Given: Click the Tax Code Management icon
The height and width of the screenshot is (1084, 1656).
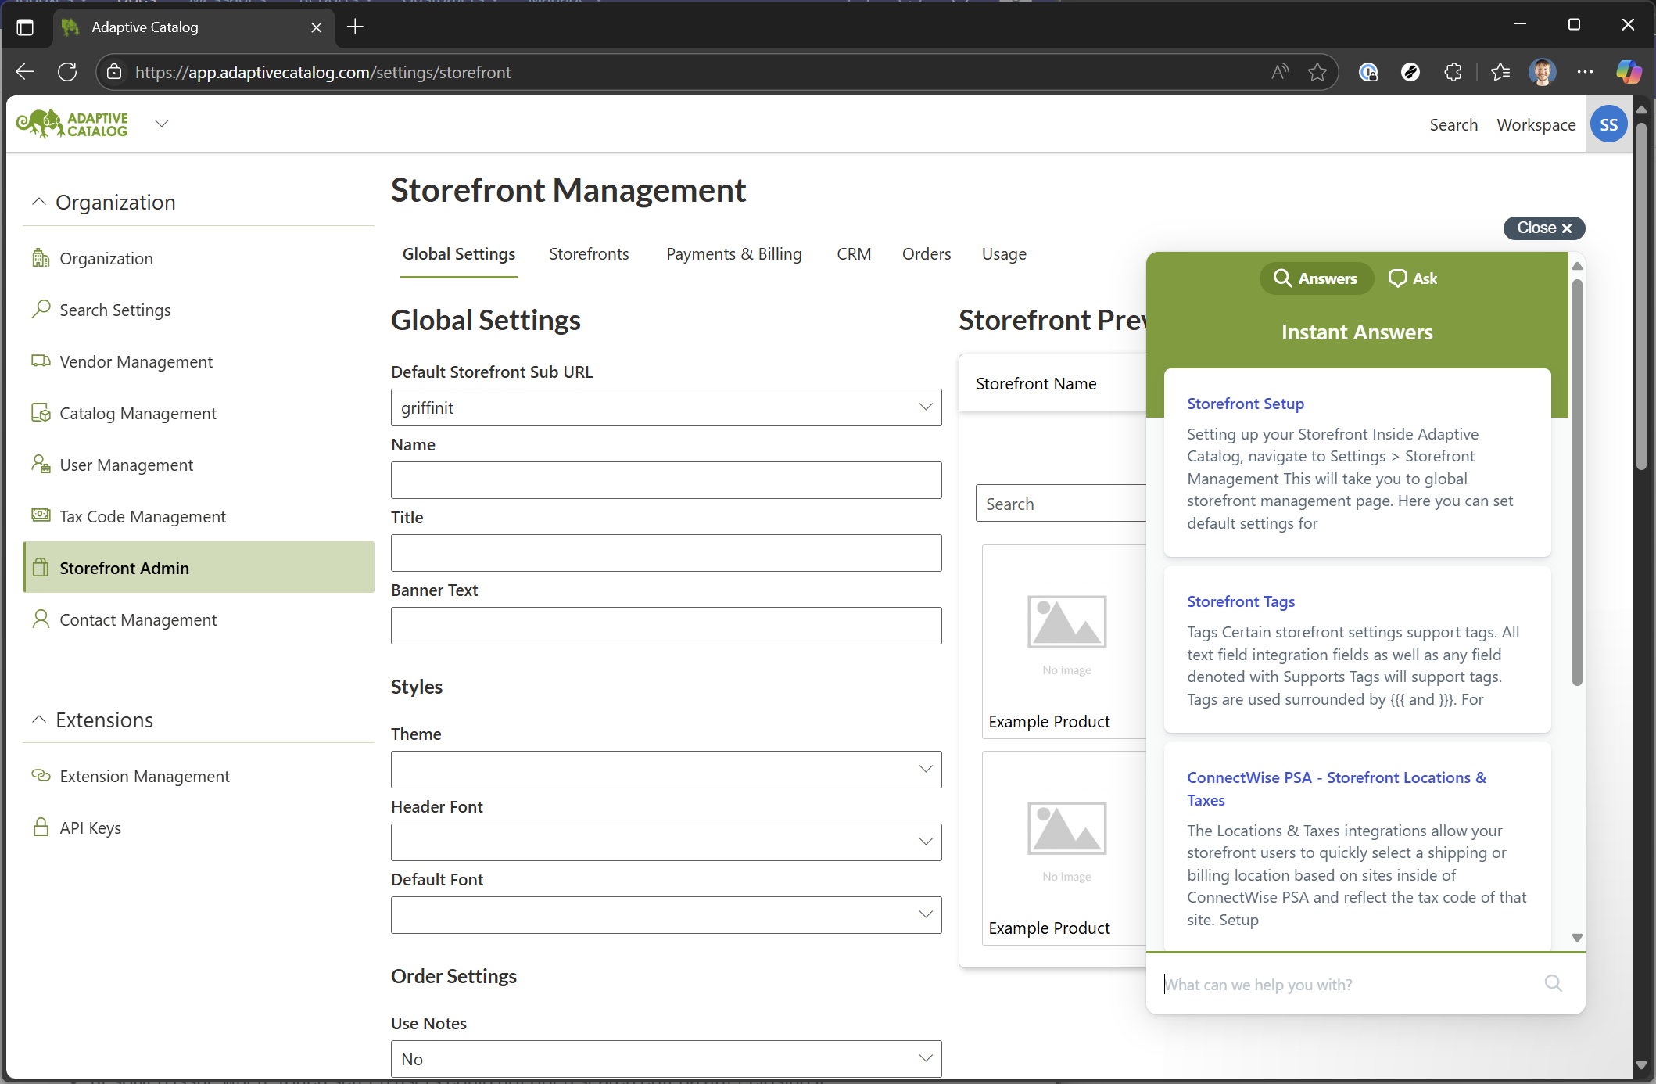Looking at the screenshot, I should [41, 515].
